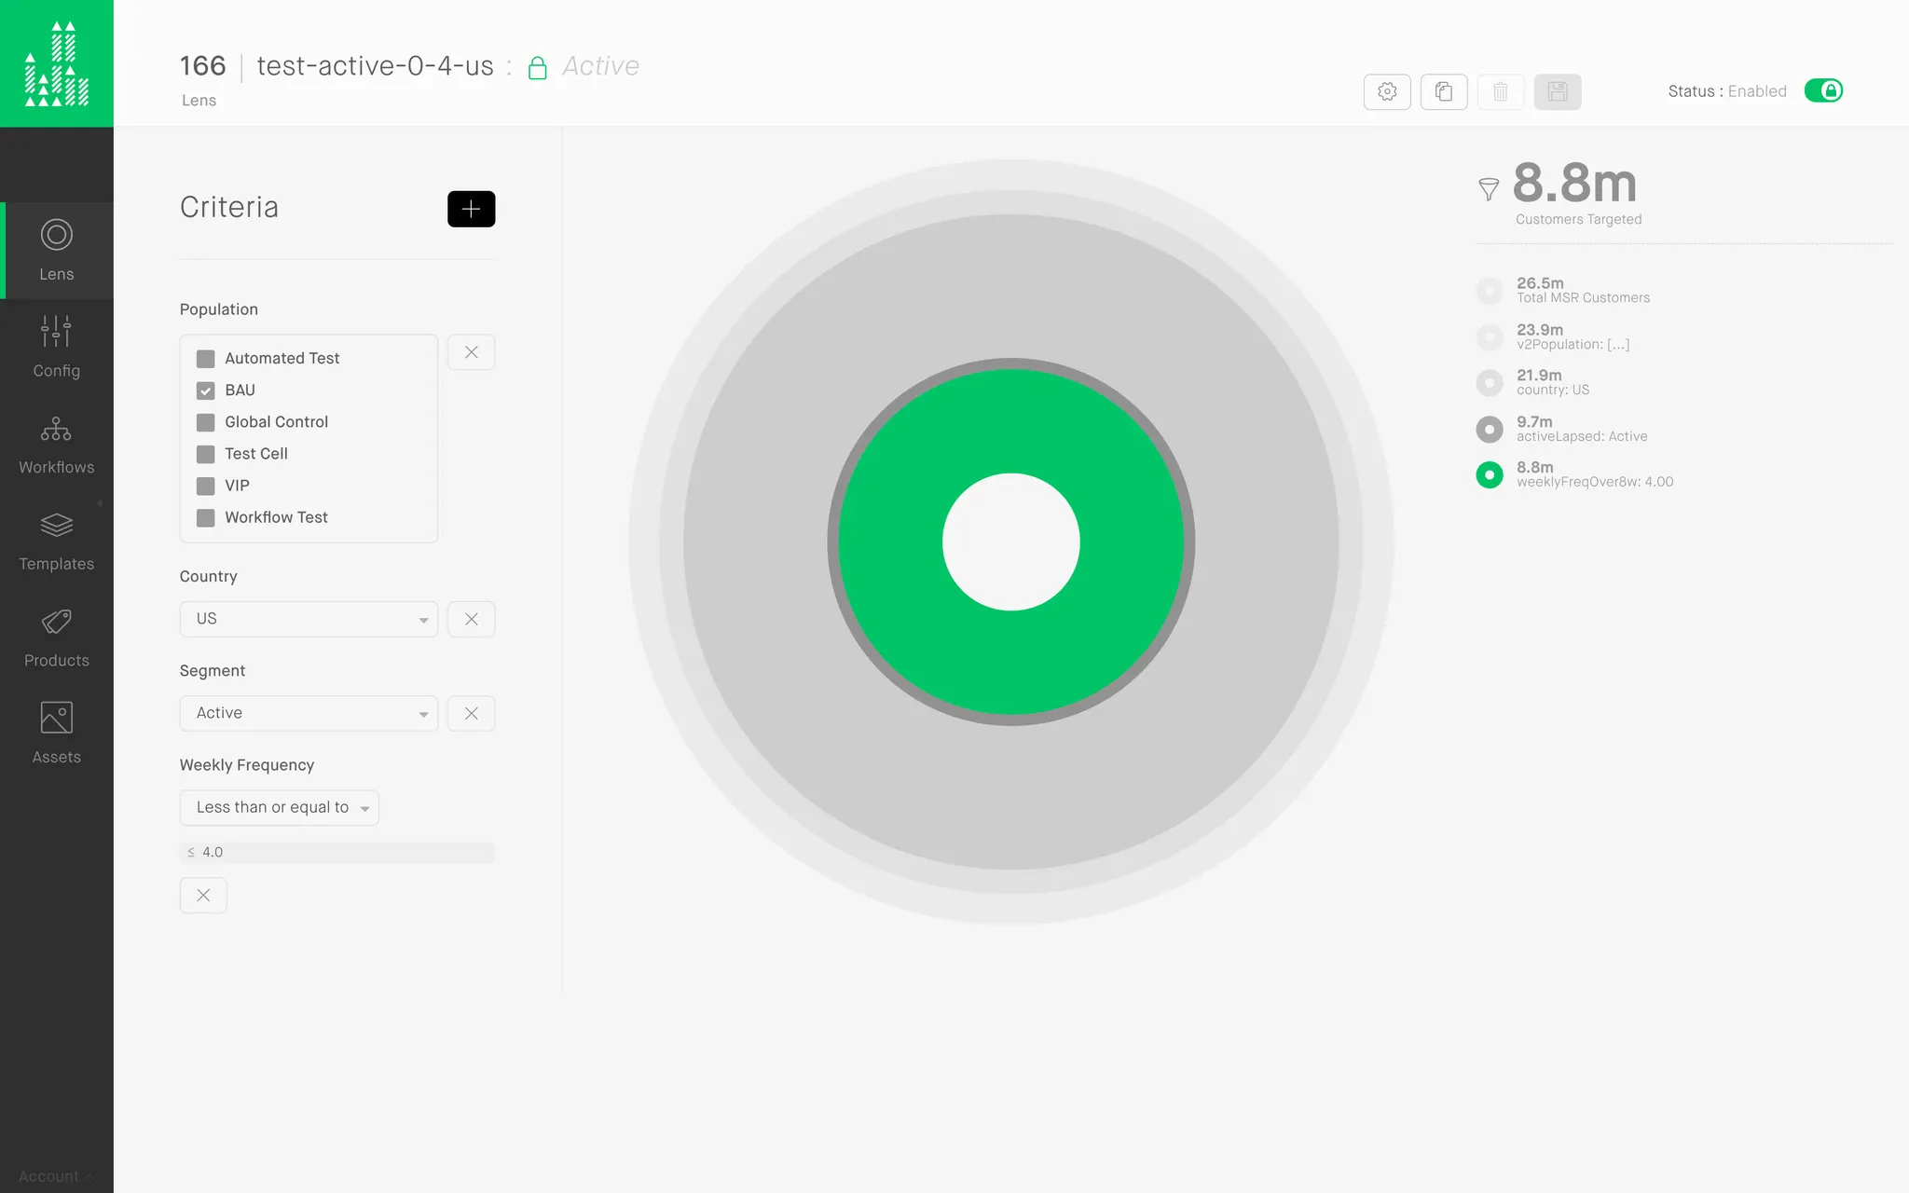Expand the Account menu
Image resolution: width=1909 pixels, height=1193 pixels.
(54, 1176)
